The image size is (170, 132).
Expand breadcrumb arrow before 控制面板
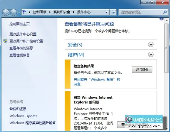29,12
